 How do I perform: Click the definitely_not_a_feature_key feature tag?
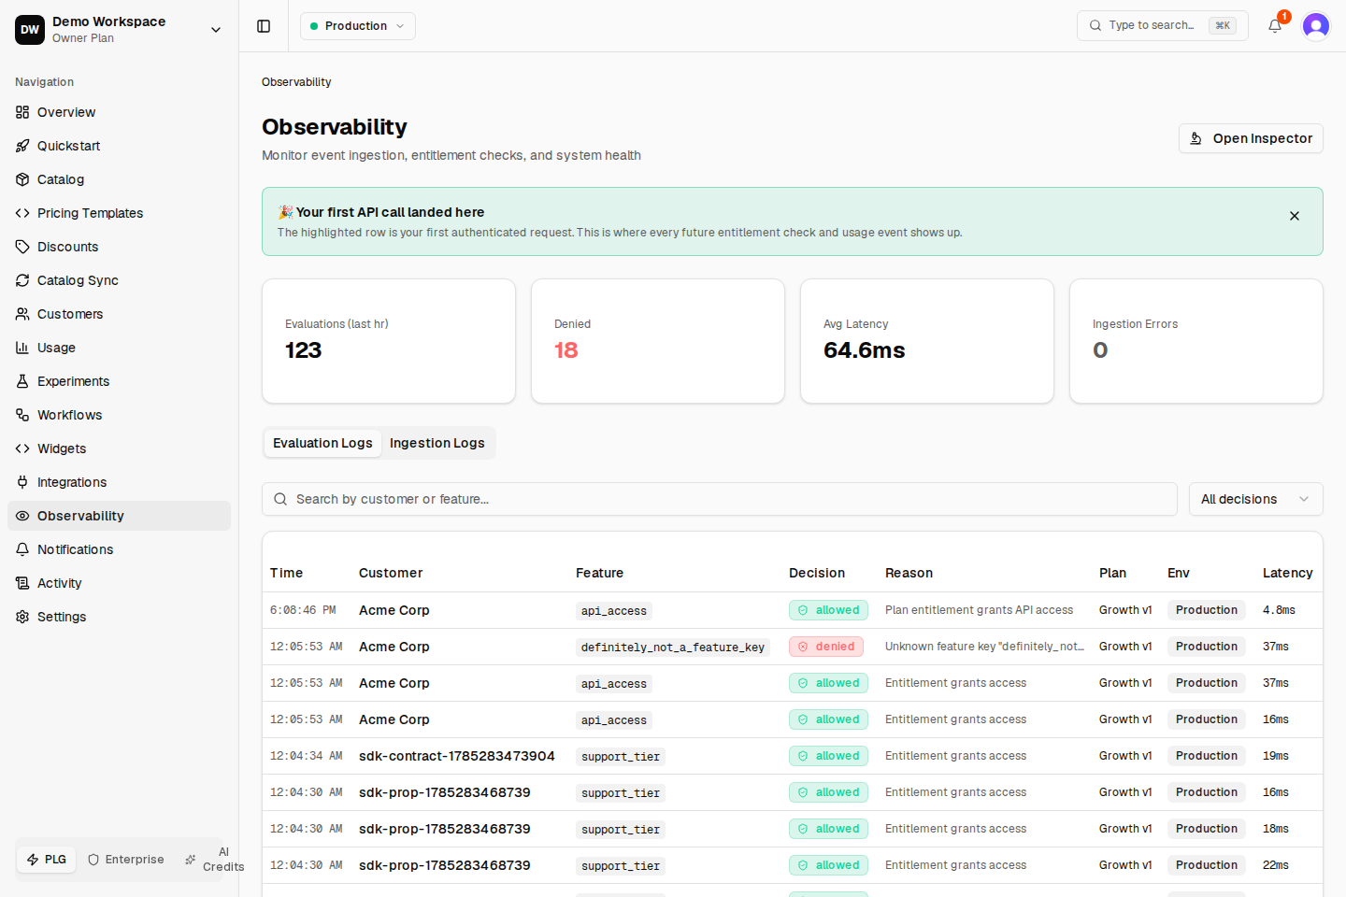(x=673, y=647)
